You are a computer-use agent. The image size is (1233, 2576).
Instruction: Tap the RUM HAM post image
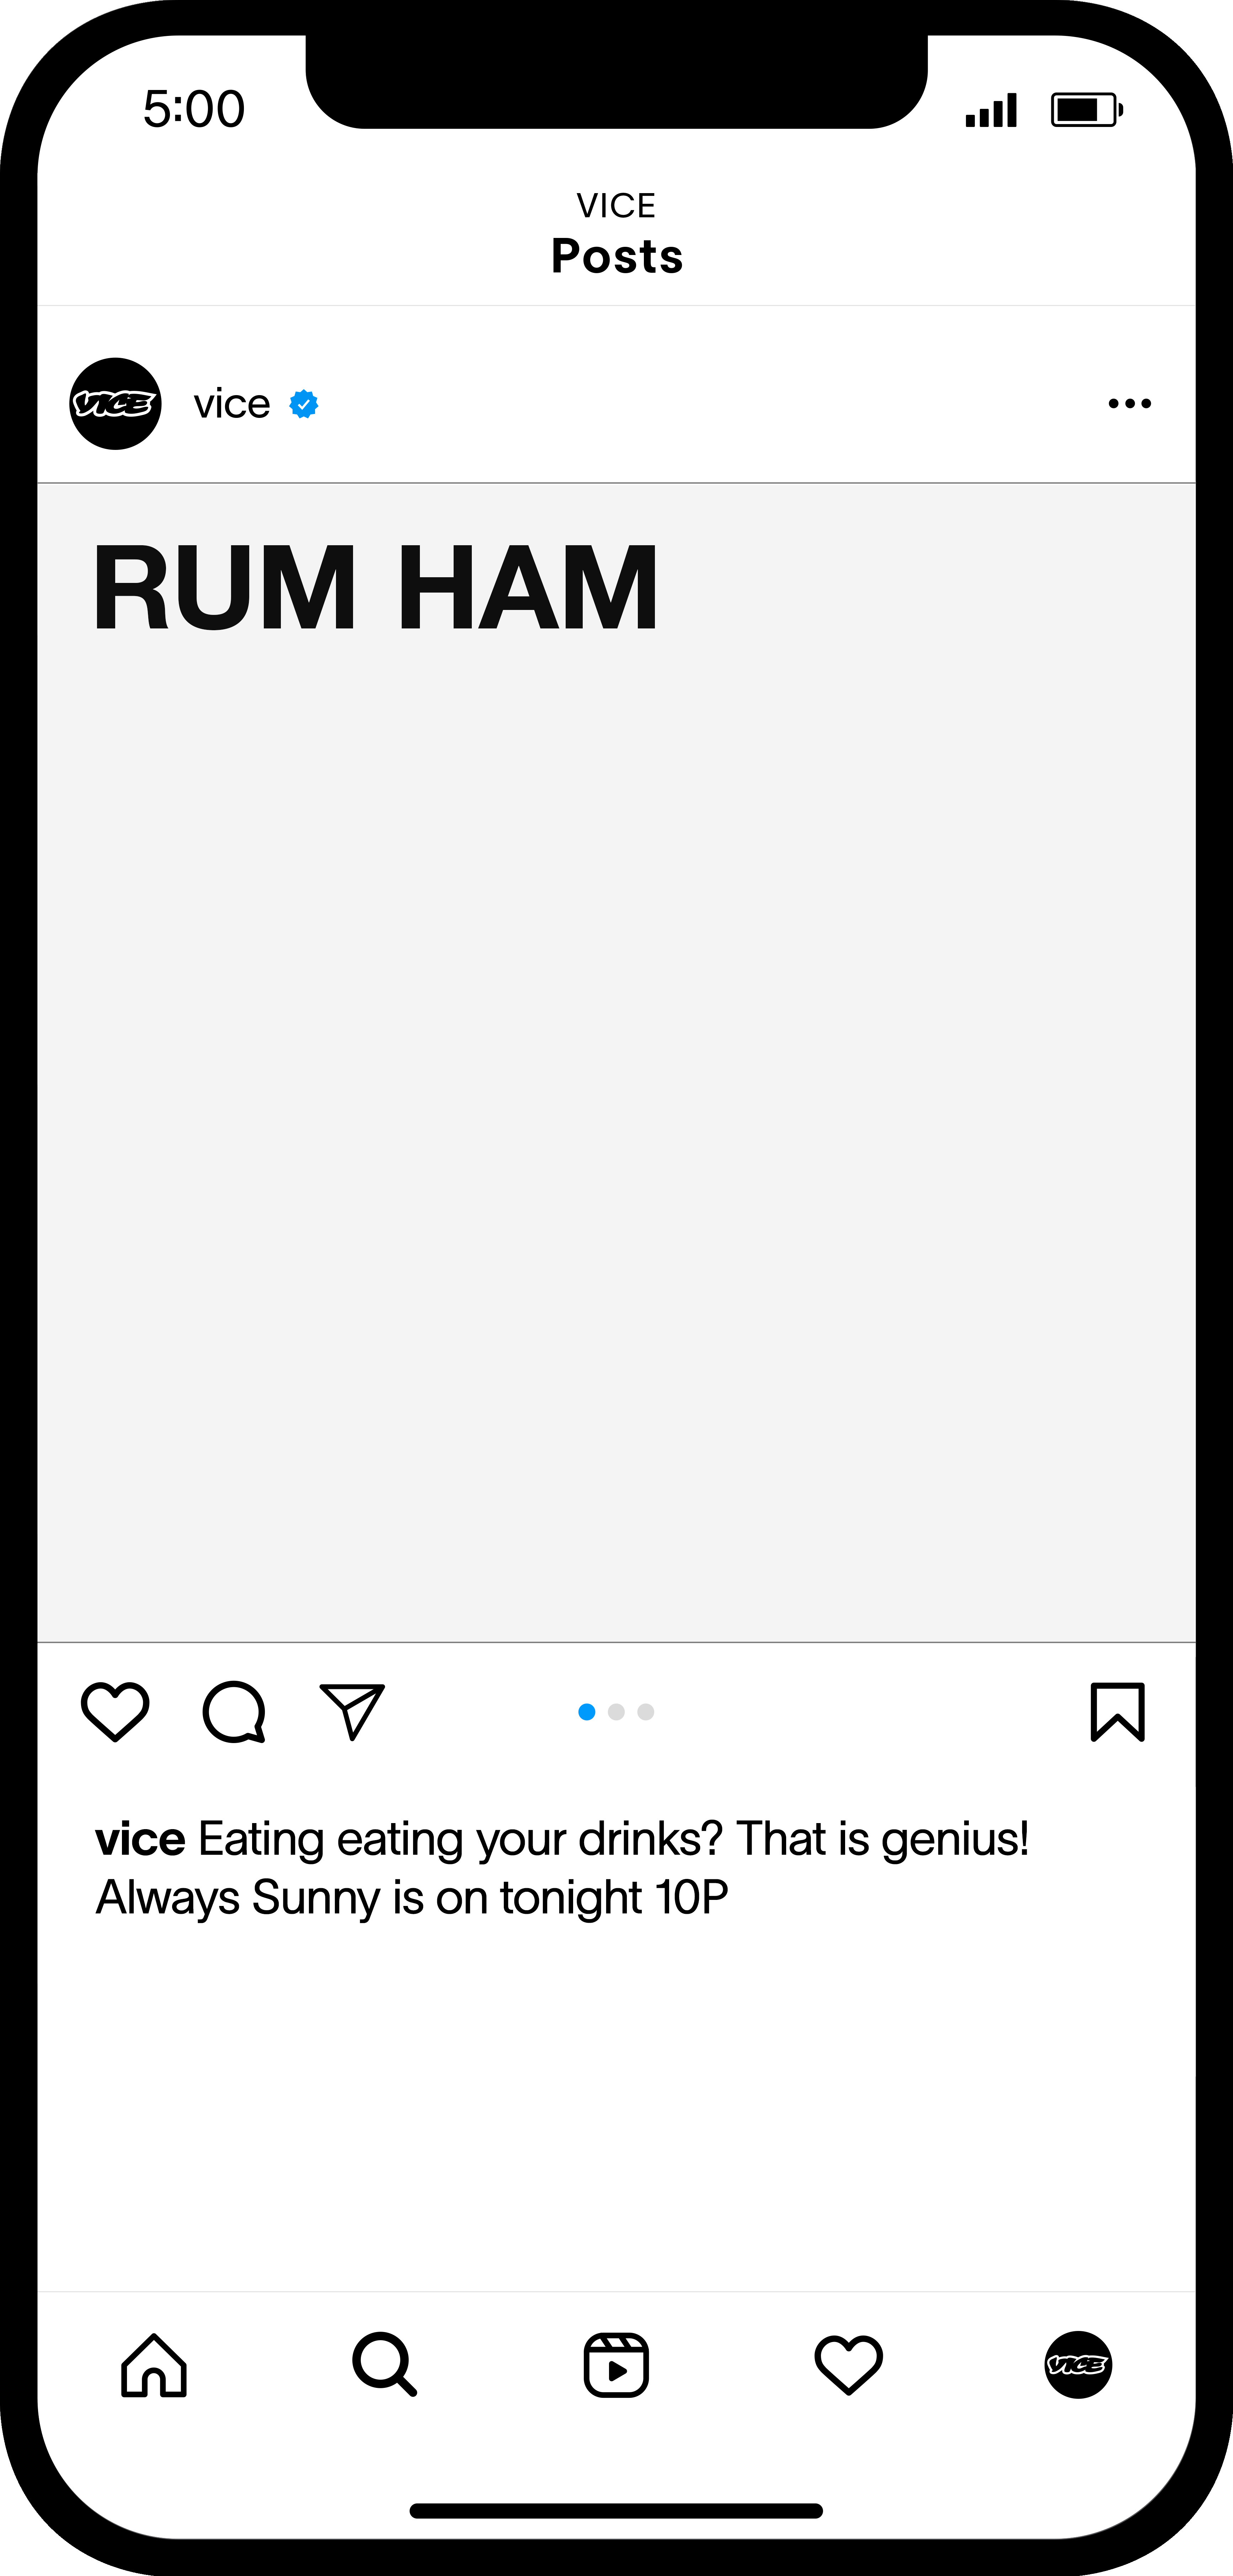616,1062
